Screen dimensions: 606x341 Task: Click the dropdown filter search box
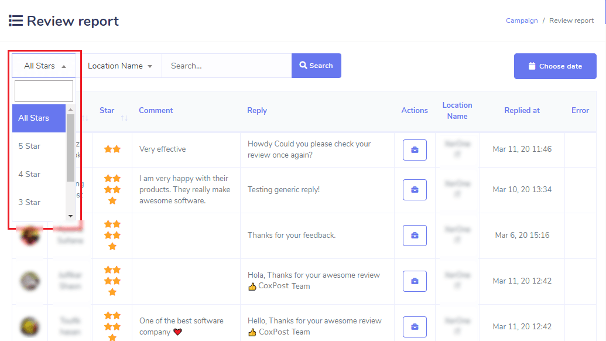(x=44, y=91)
